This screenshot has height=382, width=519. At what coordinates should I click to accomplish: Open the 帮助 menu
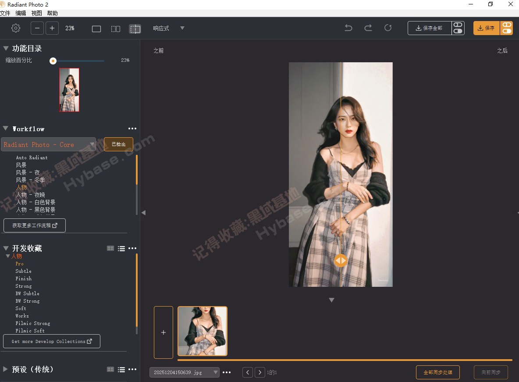pyautogui.click(x=52, y=13)
